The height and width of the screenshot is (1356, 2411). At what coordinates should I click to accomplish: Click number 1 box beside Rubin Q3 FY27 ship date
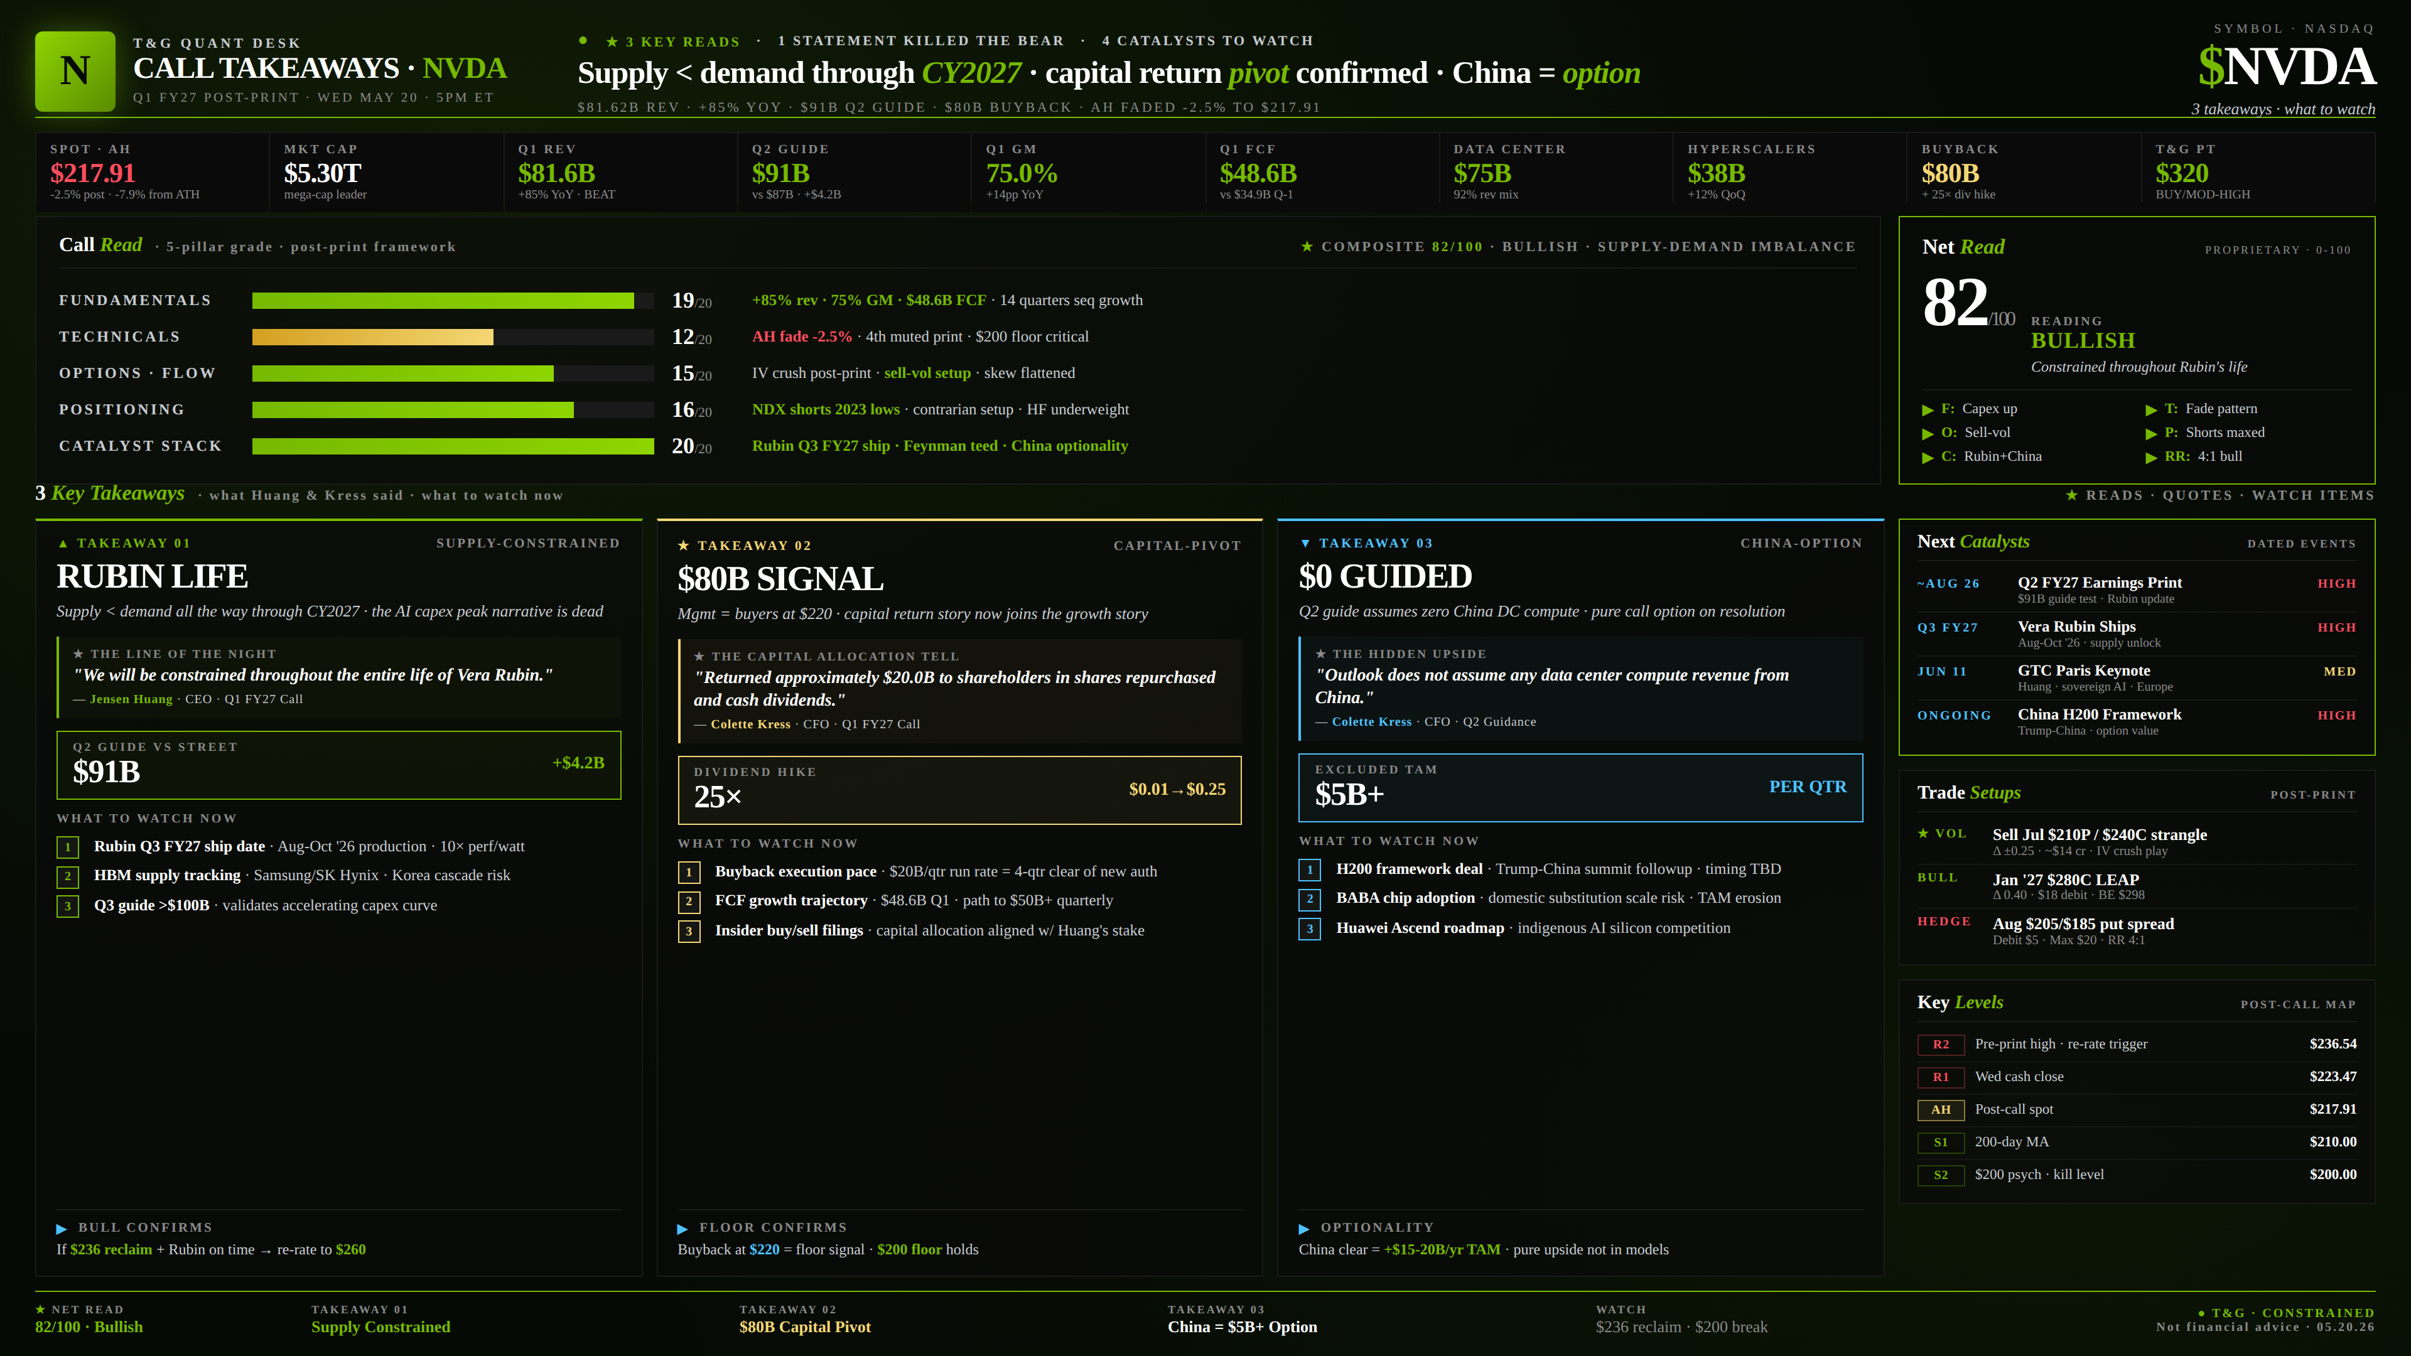click(67, 847)
